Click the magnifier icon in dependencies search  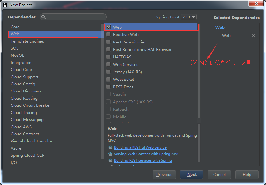pos(44,17)
